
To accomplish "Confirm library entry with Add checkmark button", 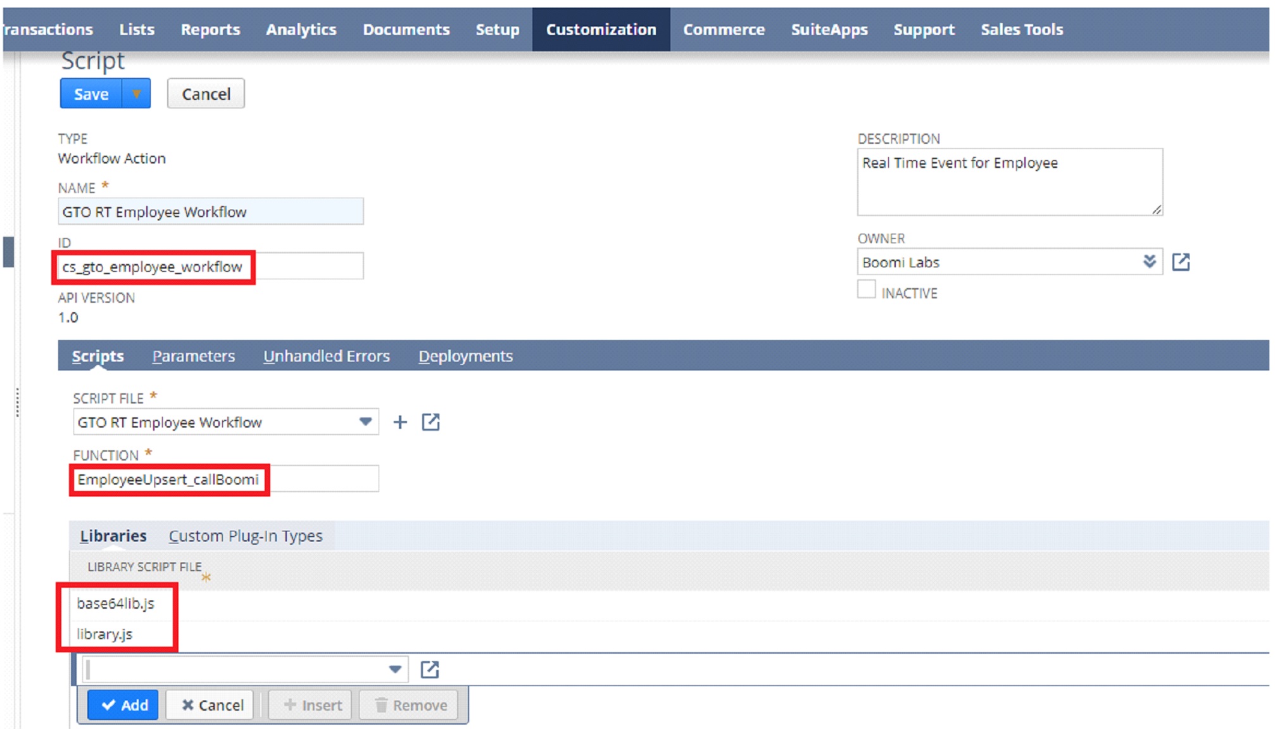I will 123,704.
